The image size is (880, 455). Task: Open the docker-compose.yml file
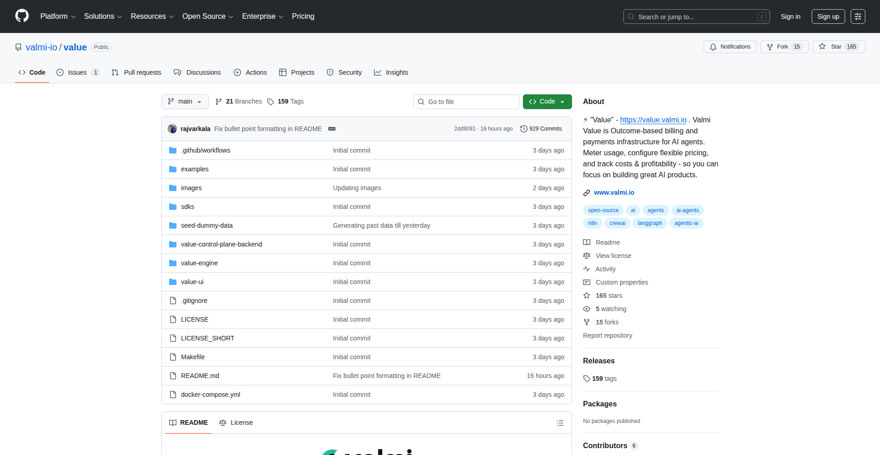tap(210, 395)
